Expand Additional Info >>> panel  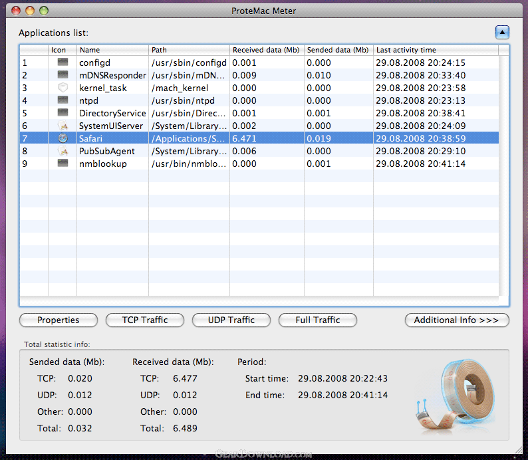pyautogui.click(x=457, y=320)
